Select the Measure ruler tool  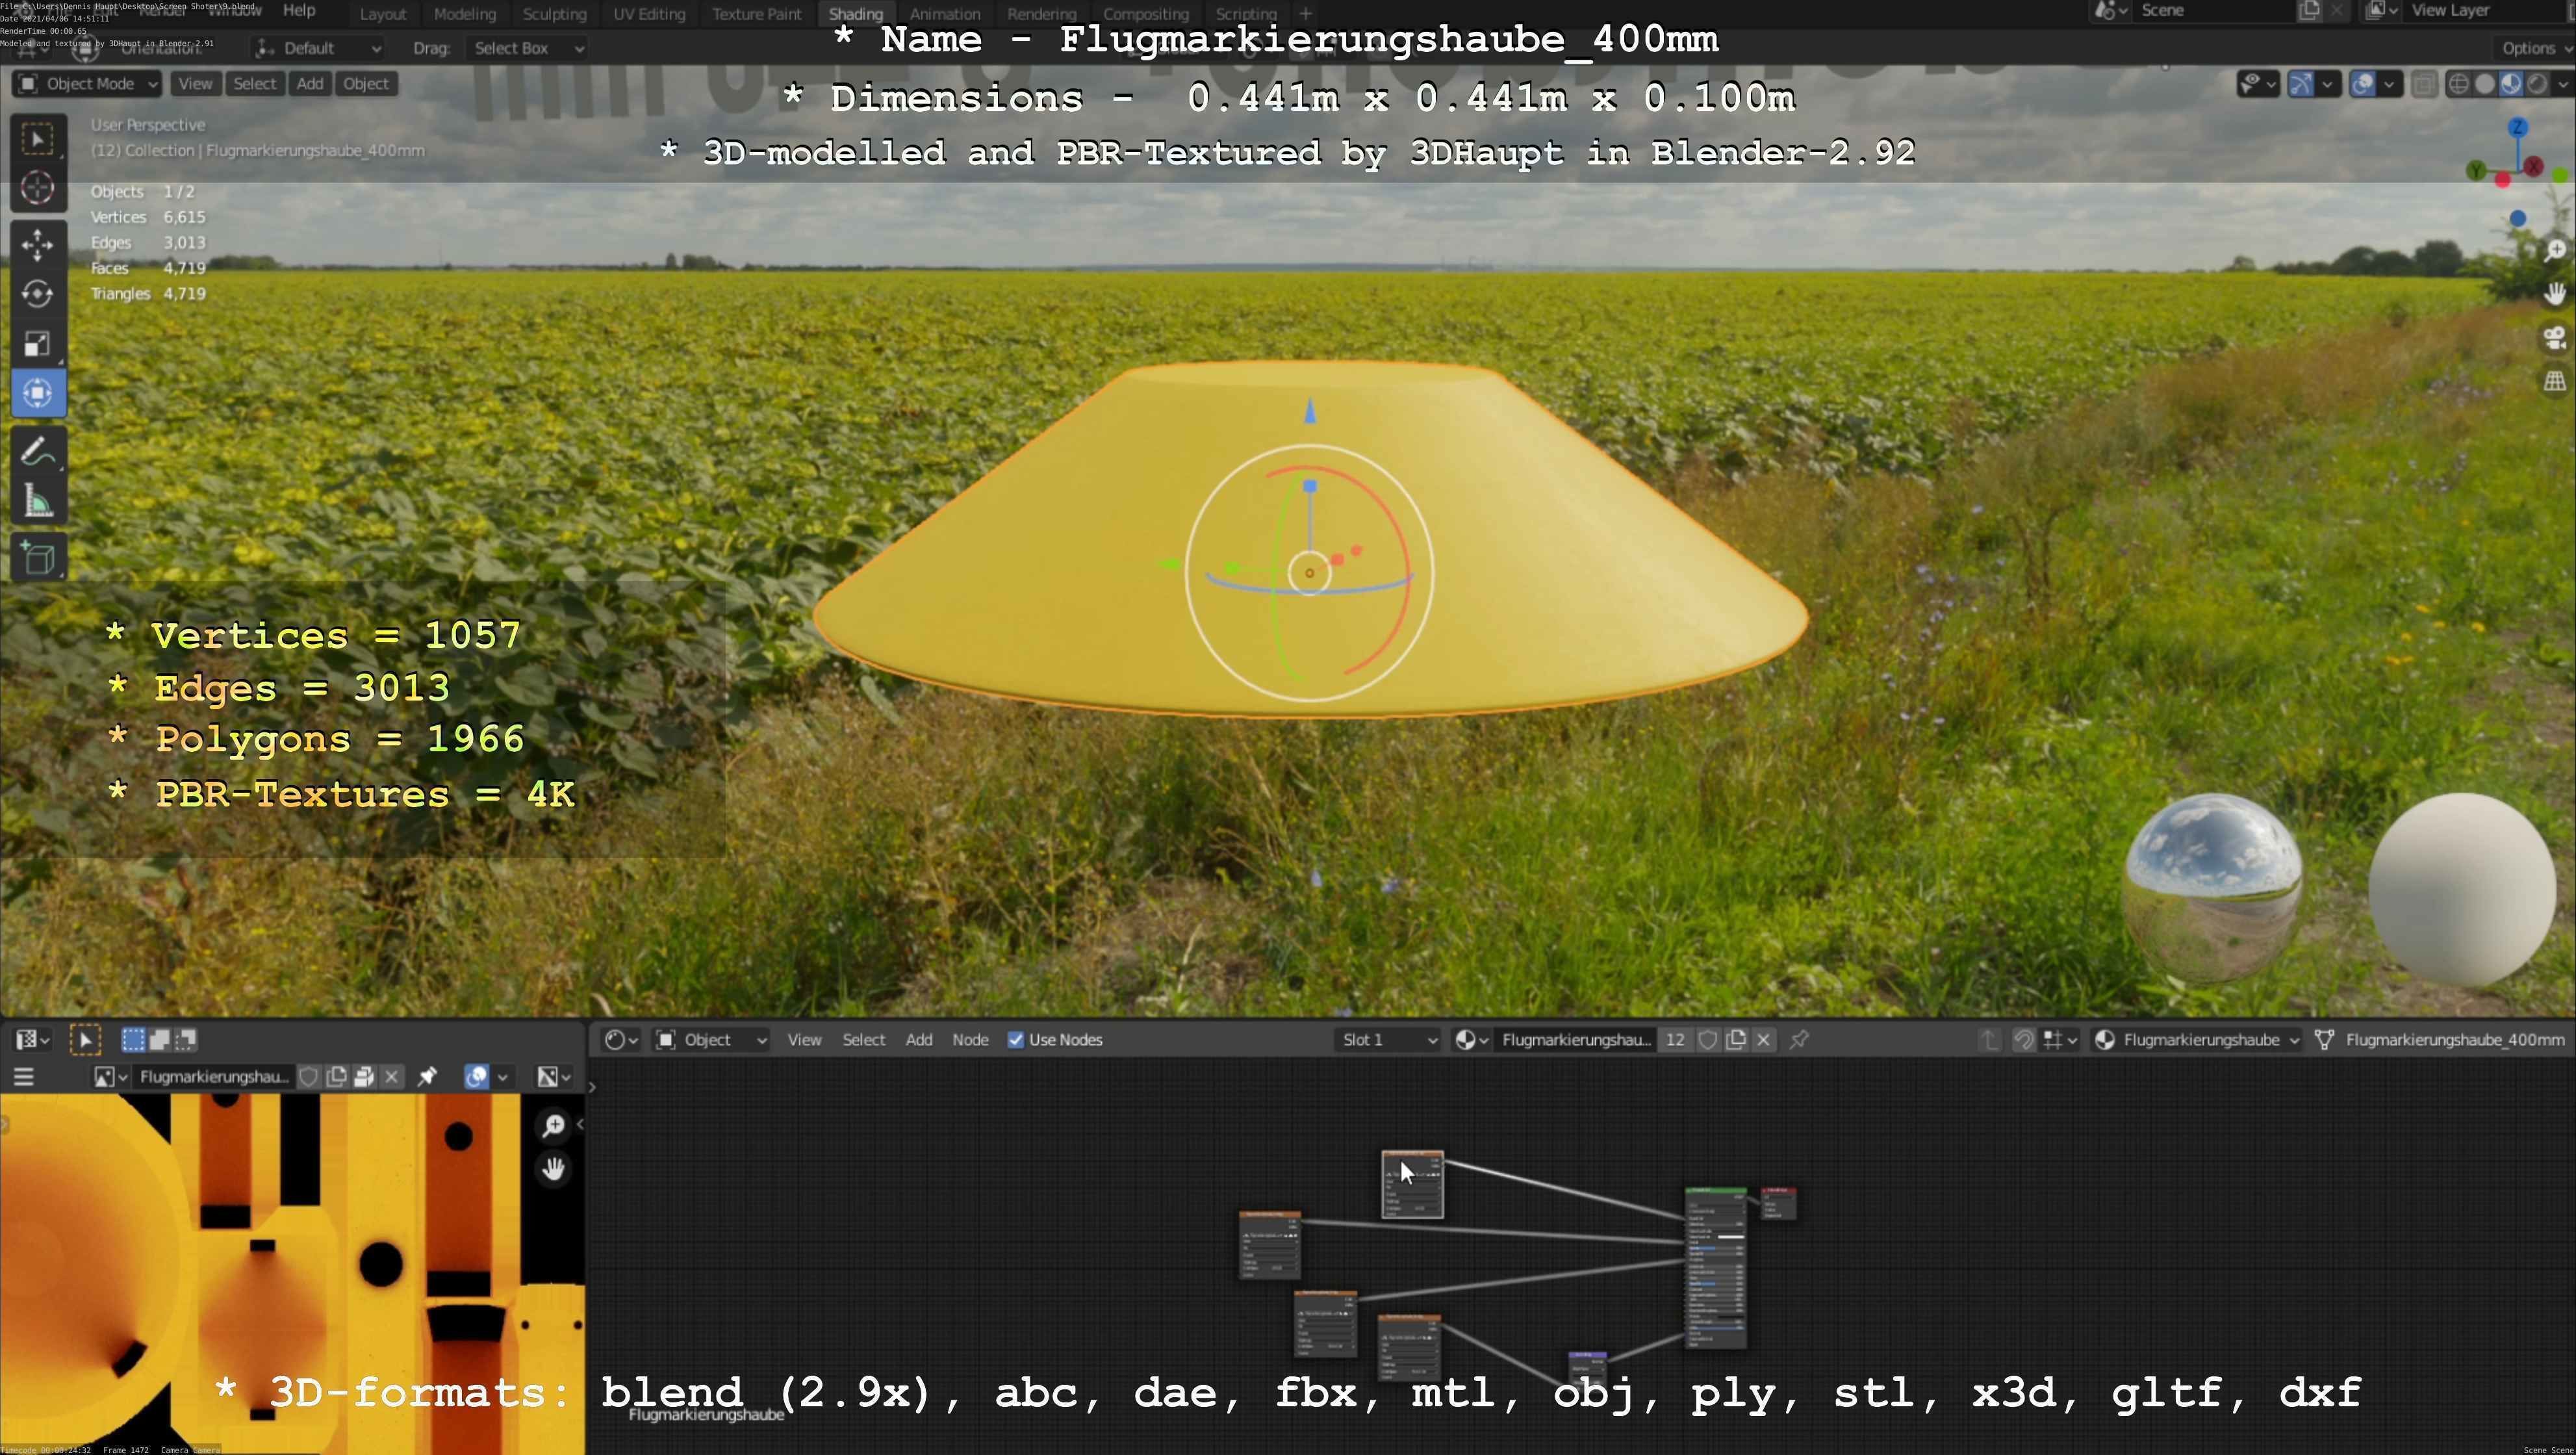[38, 501]
